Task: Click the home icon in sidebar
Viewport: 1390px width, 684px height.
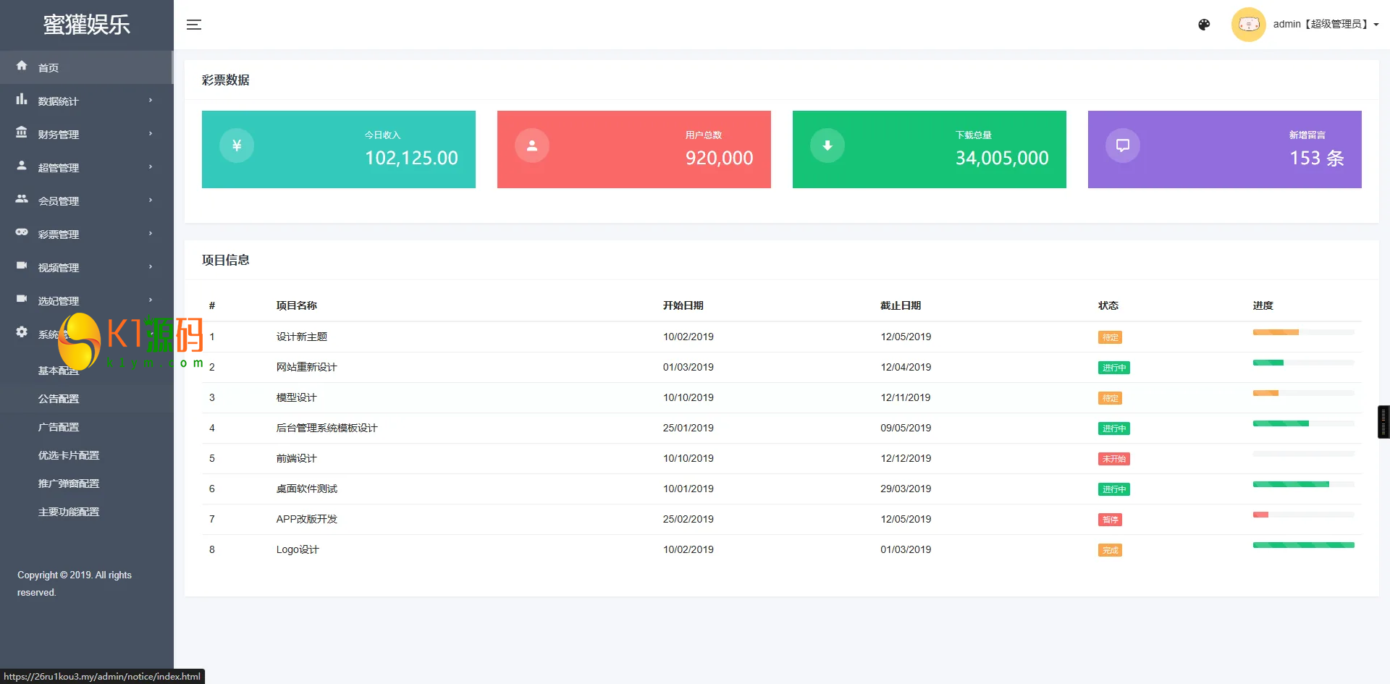Action: click(22, 66)
